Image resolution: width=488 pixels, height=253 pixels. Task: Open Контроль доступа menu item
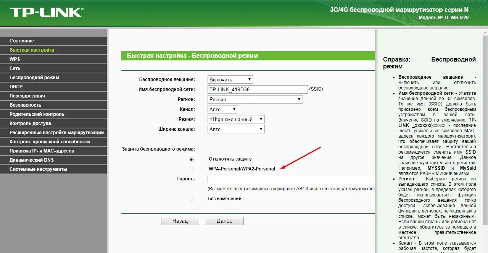point(53,123)
